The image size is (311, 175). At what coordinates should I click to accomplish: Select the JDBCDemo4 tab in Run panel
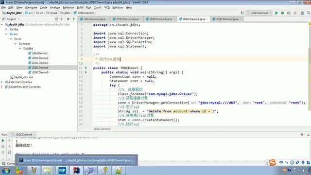click(23, 135)
